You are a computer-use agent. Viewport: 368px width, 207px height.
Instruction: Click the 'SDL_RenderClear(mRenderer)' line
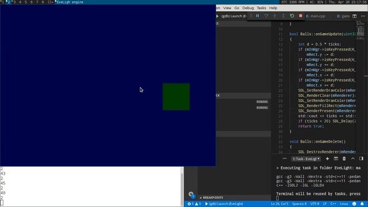click(328, 95)
